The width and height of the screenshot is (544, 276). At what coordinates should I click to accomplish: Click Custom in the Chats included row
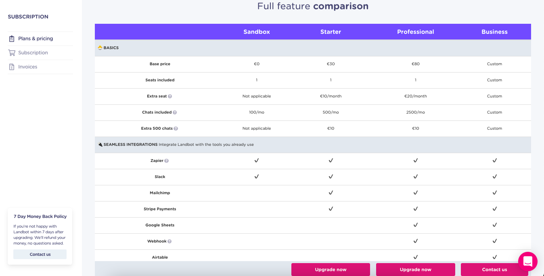495,112
